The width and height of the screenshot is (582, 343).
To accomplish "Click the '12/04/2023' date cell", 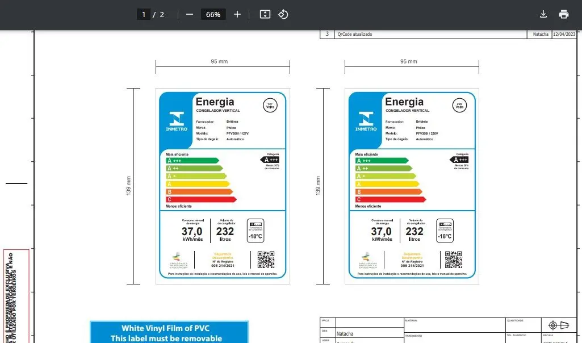I will tap(564, 34).
